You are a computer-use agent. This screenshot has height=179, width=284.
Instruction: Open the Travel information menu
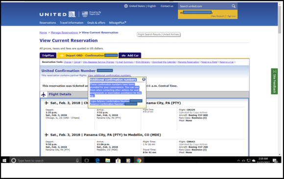[71, 22]
